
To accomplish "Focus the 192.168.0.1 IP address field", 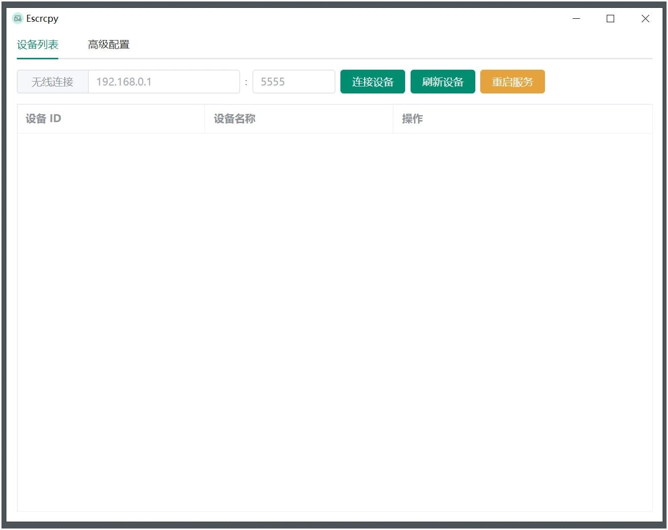I will coord(164,82).
